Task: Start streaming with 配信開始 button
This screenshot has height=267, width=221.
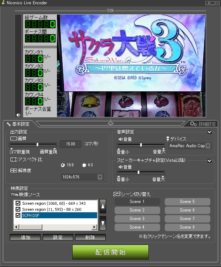Action: (110, 252)
